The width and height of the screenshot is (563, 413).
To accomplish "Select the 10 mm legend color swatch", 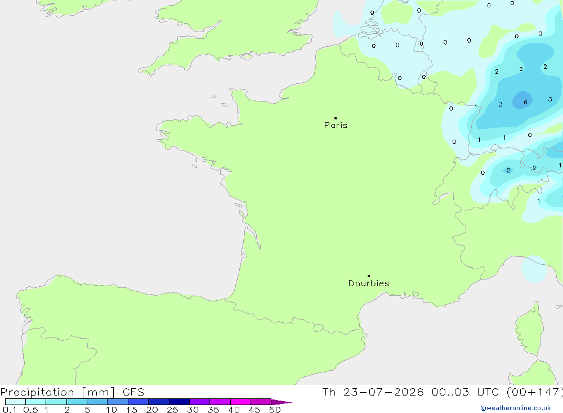I will 118,402.
